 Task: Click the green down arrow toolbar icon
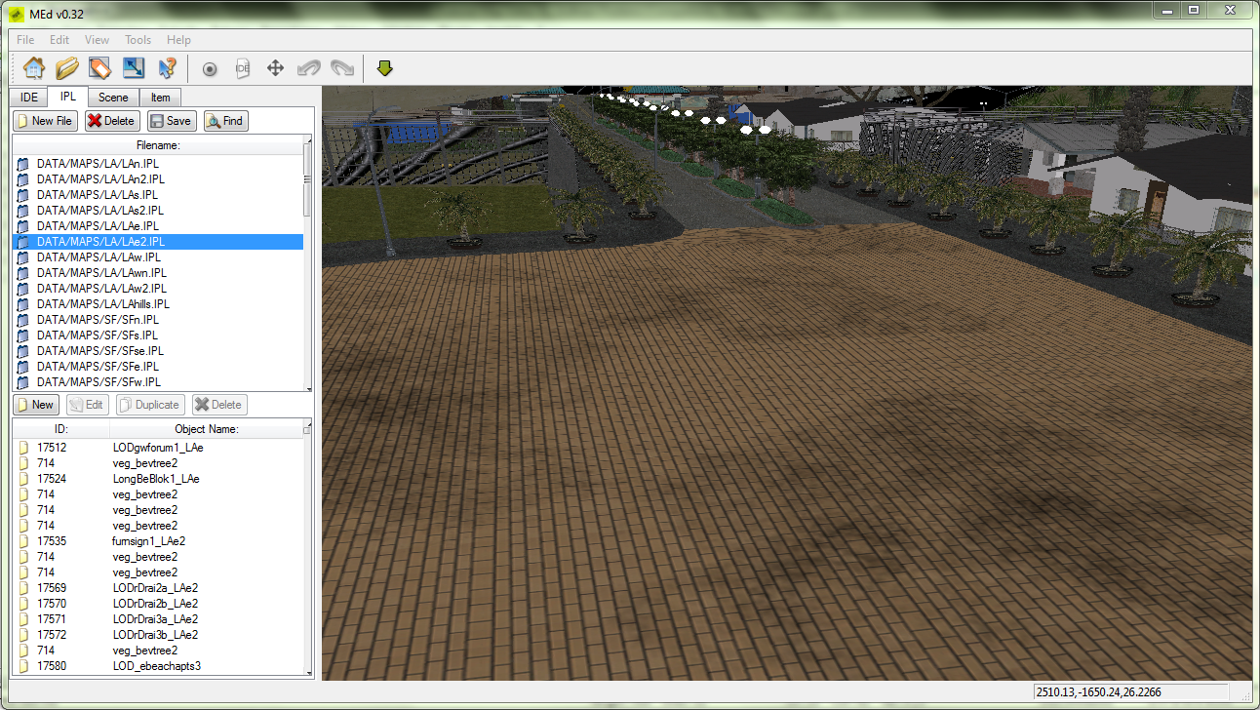384,68
